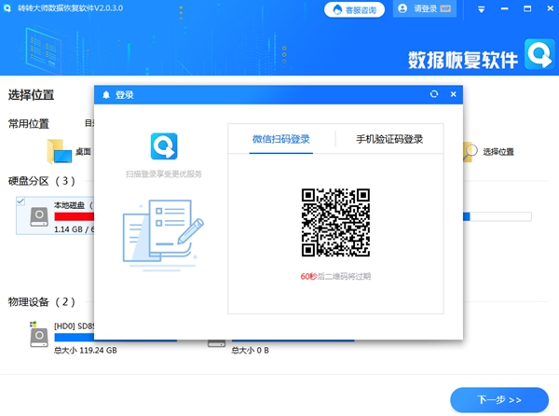The width and height of the screenshot is (559, 416).
Task: Click the 选择位置 label on right
Action: (498, 152)
